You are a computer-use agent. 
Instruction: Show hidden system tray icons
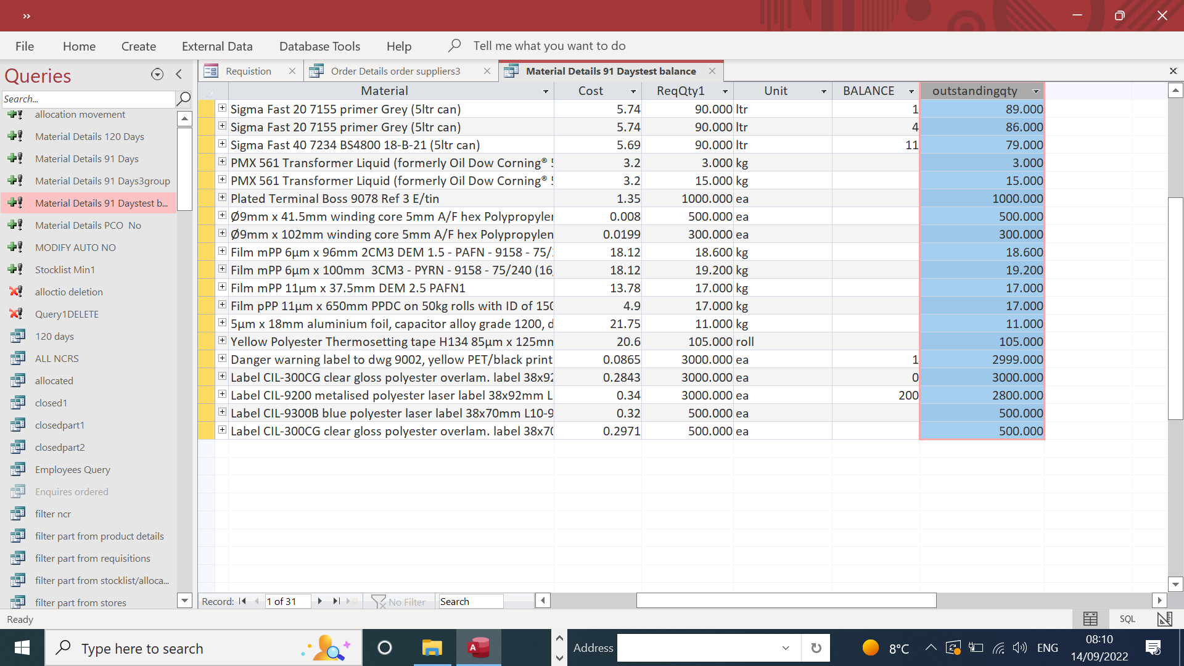tap(931, 647)
